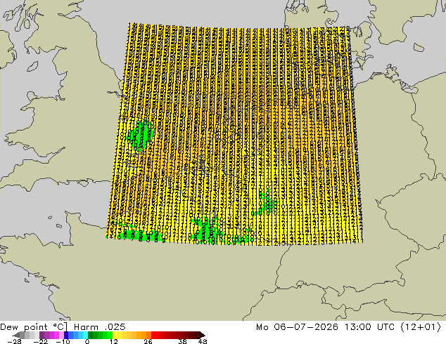446x344 pixels.
Task: Click the 'Dew point °C' title text
Action: [32, 327]
